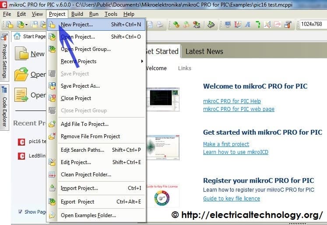
Task: Close the open Project menu
Action: click(x=57, y=14)
